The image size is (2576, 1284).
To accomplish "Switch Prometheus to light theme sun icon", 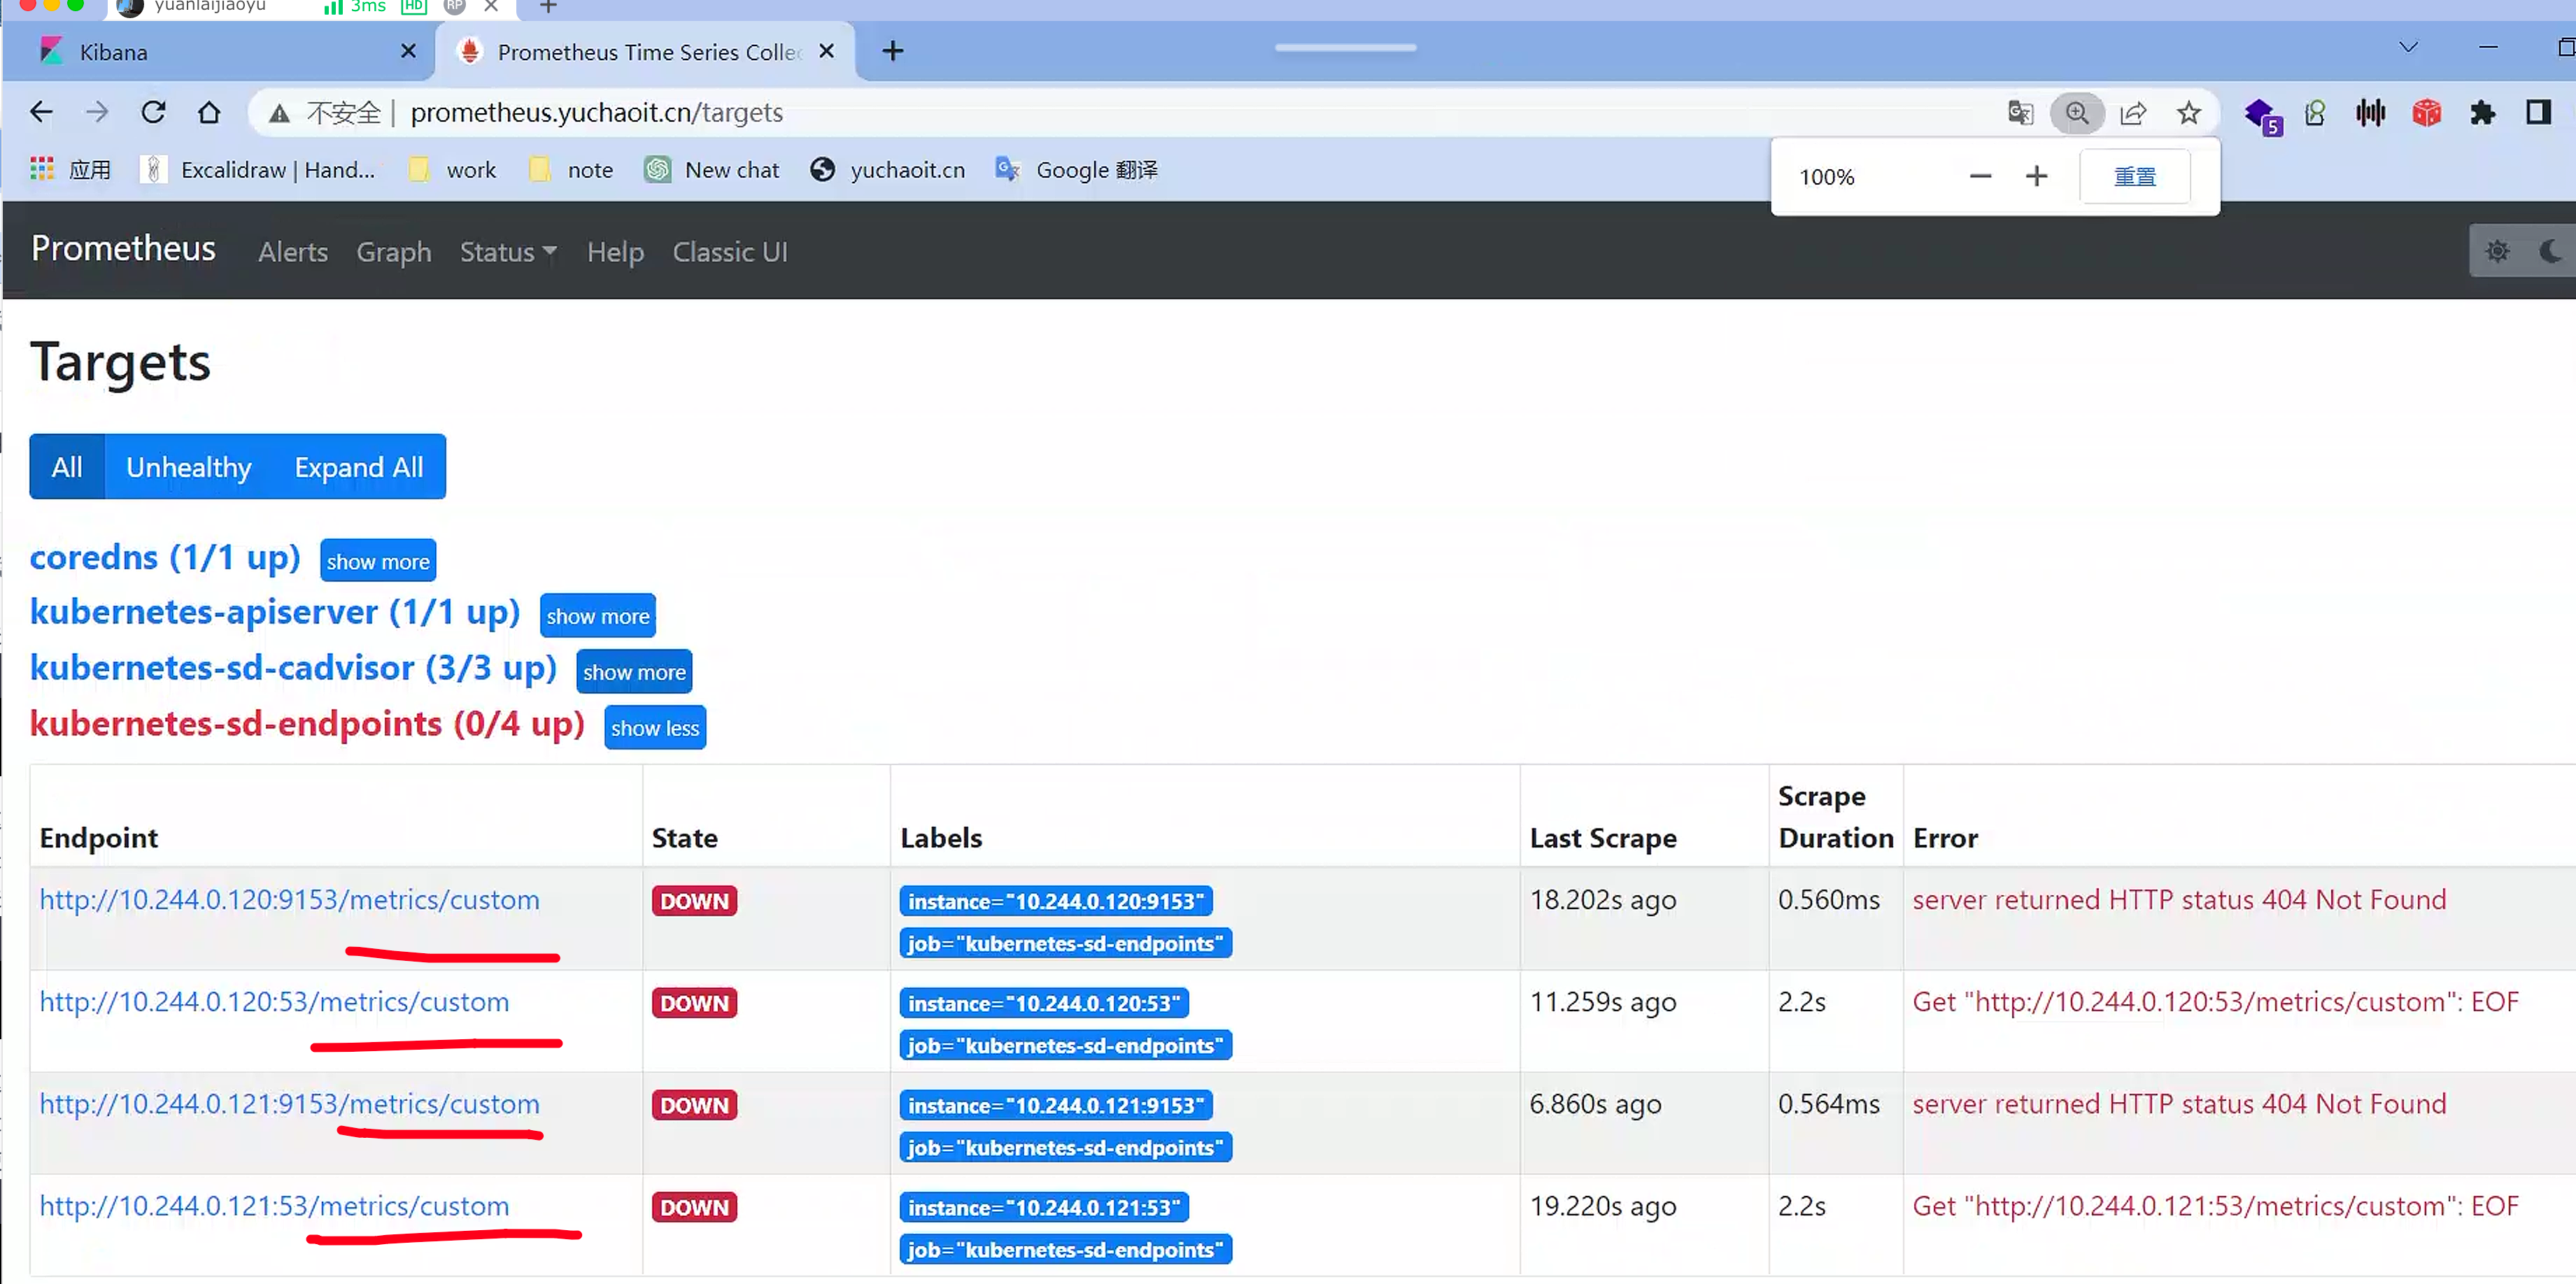I will coord(2497,251).
